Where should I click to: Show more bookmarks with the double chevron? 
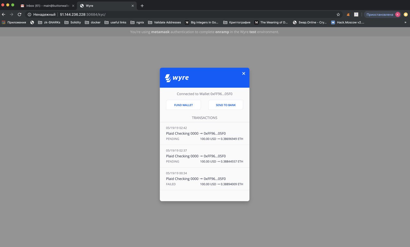tap(405, 22)
